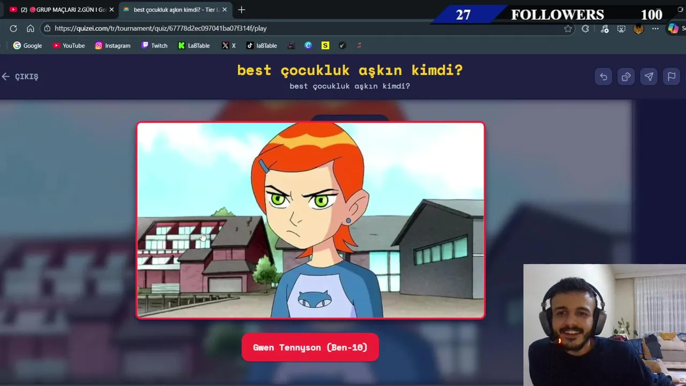Click the undo arrow icon in quiz header
This screenshot has width=686, height=386.
click(x=603, y=77)
